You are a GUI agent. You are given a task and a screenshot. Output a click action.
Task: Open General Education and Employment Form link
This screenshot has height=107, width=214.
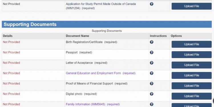click(93, 73)
